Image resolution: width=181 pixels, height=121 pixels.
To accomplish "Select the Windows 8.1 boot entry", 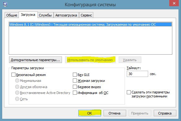I will tap(90, 25).
